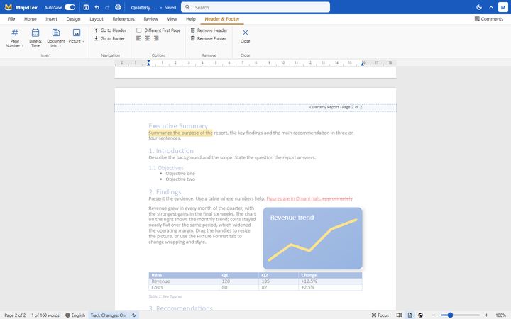
Task: Switch to Read Mode view icon
Action: pos(399,315)
